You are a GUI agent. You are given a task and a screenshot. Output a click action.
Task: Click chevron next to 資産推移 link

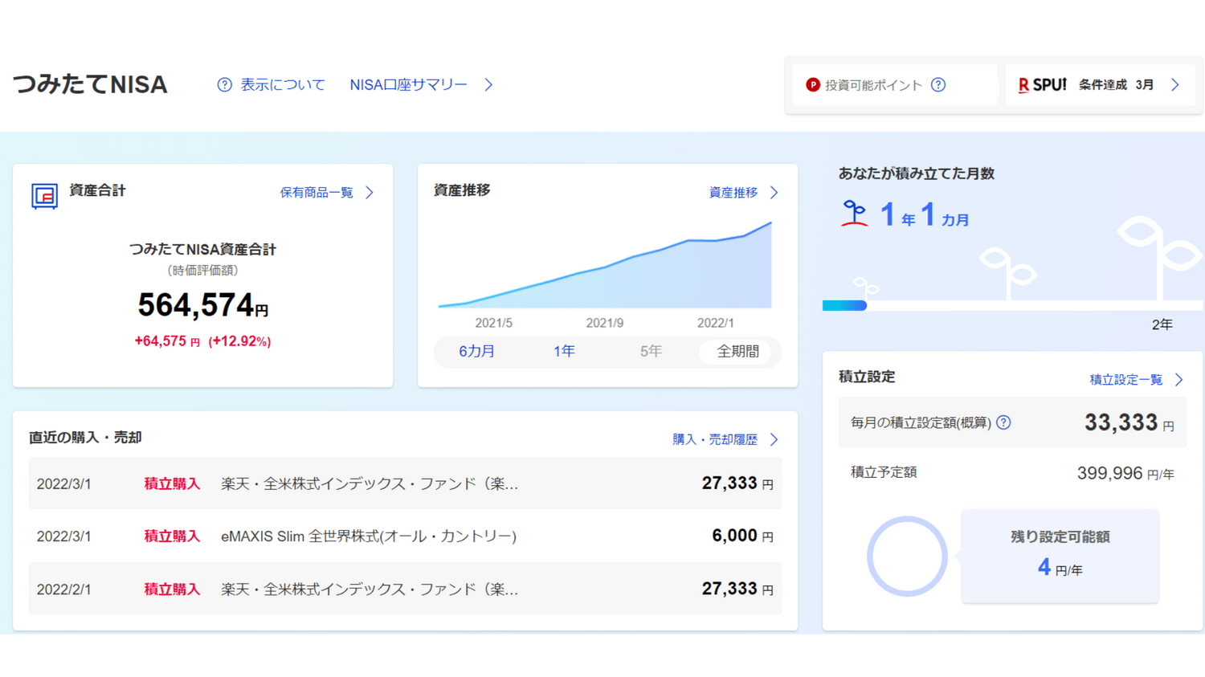coord(774,193)
